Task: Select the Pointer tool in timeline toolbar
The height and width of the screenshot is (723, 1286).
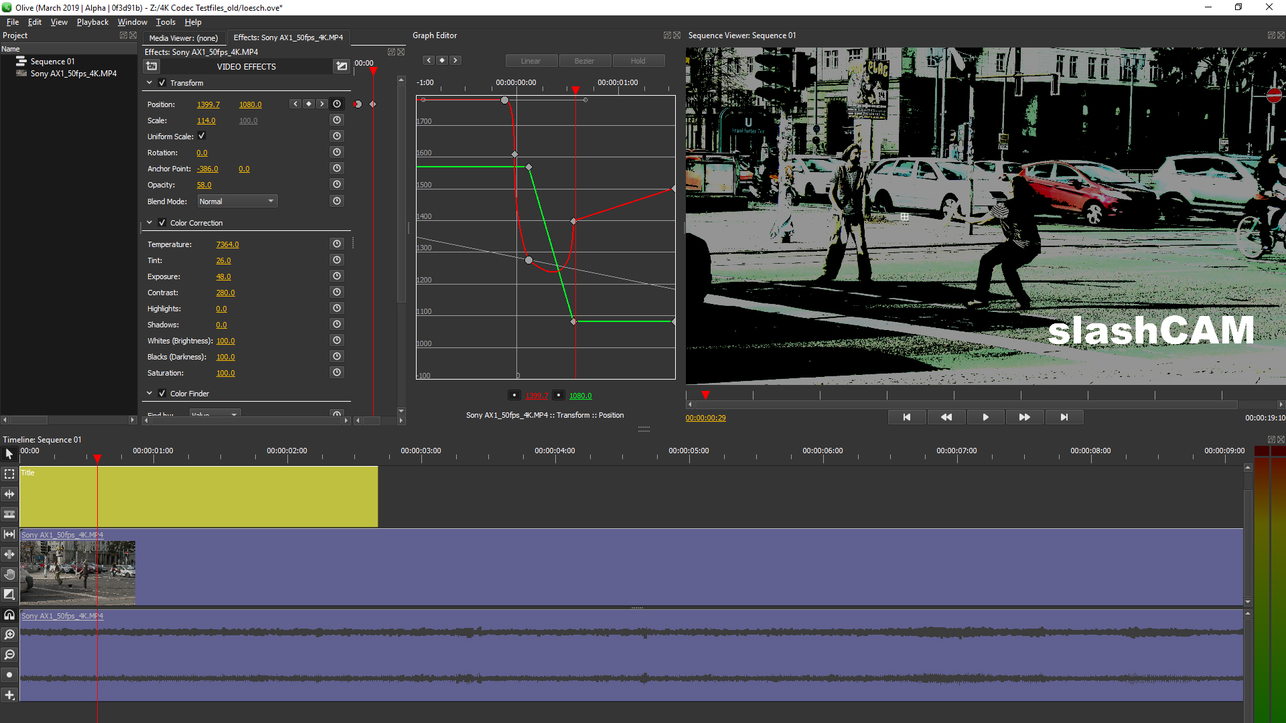Action: coord(9,454)
